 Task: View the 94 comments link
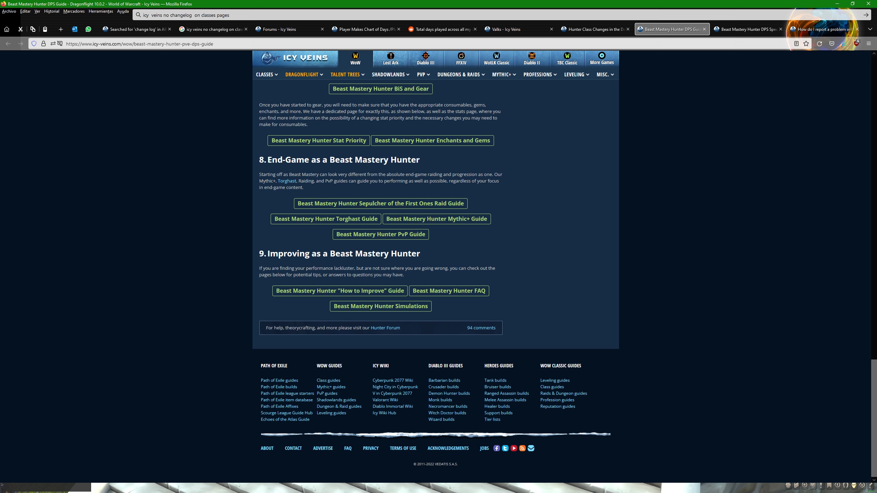point(481,328)
